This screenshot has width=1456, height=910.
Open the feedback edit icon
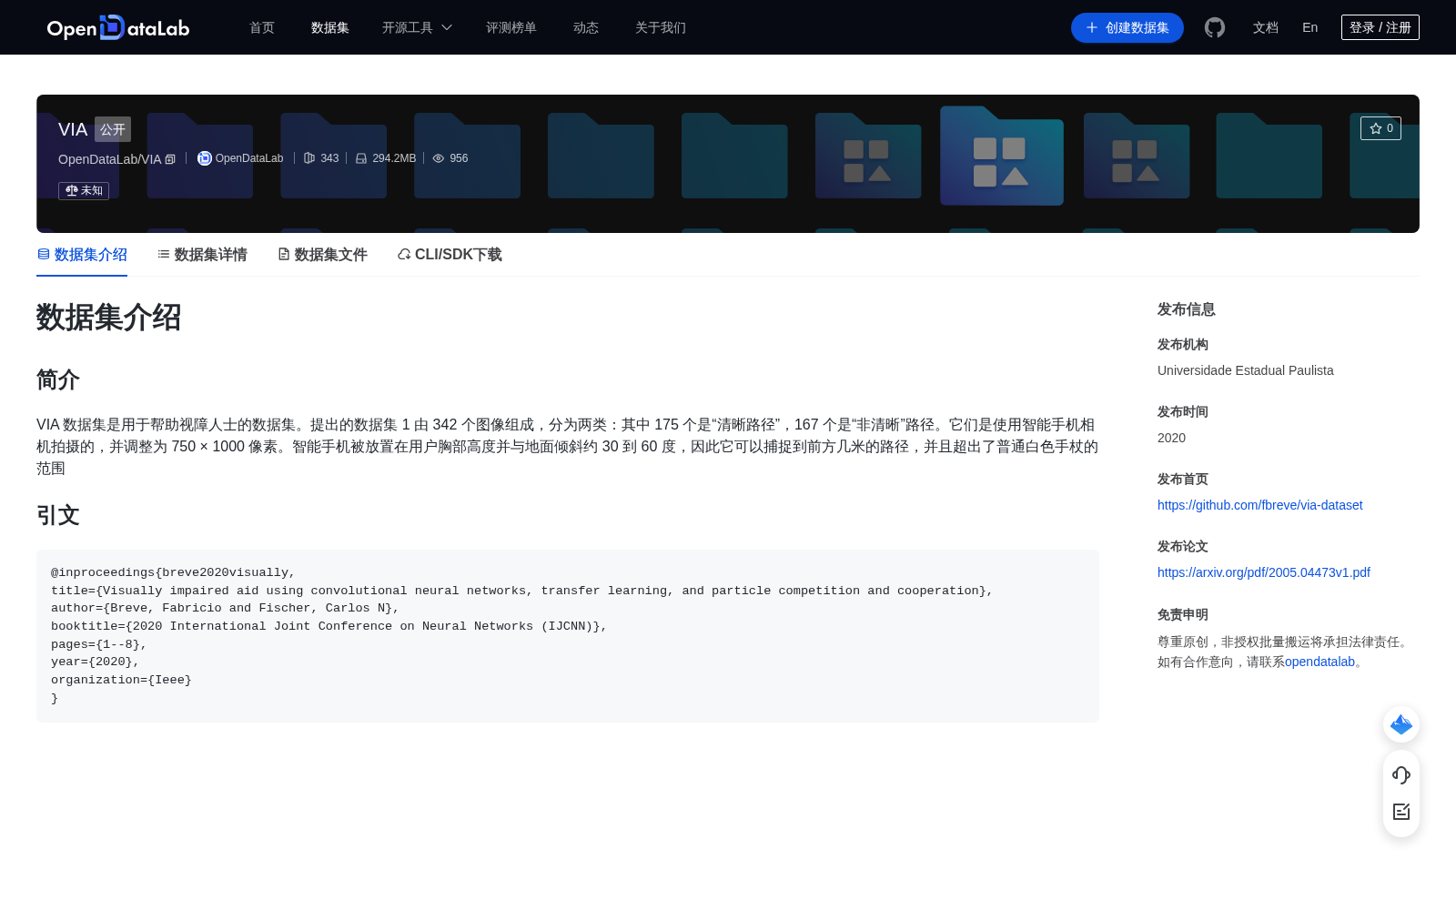1401,812
